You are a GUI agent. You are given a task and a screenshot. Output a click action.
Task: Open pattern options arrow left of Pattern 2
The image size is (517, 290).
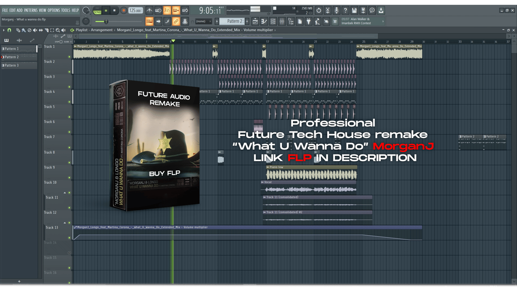(x=217, y=21)
